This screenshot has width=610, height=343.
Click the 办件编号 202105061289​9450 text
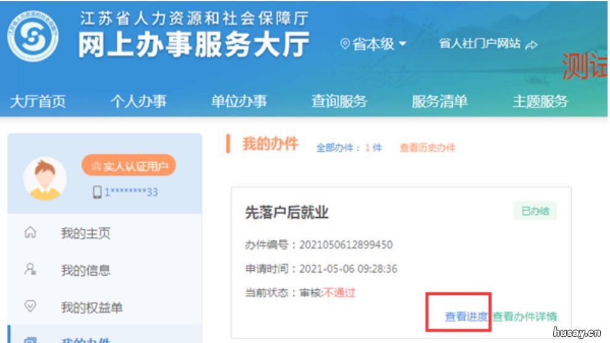319,245
